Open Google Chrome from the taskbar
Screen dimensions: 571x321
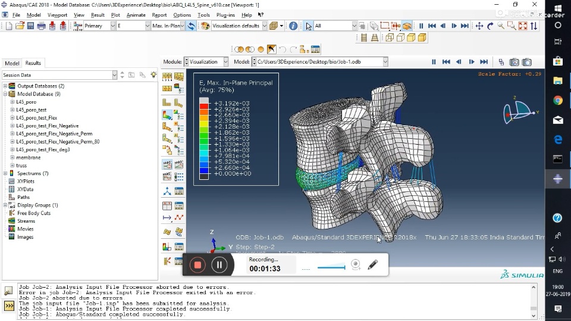[x=557, y=100]
